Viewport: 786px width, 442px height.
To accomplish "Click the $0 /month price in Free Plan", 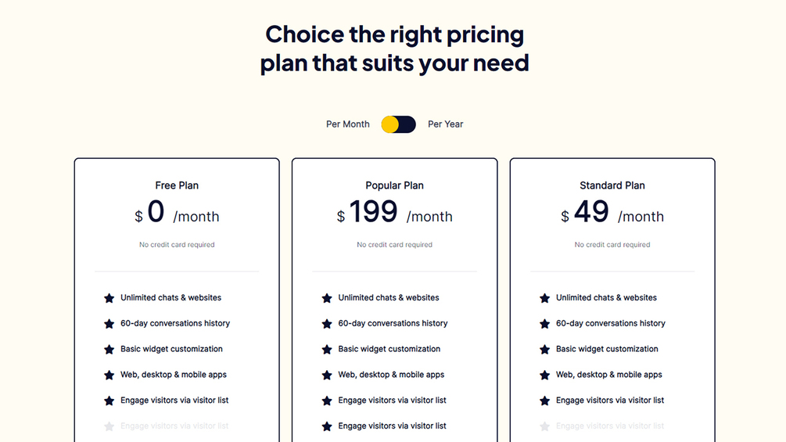I will [x=177, y=213].
